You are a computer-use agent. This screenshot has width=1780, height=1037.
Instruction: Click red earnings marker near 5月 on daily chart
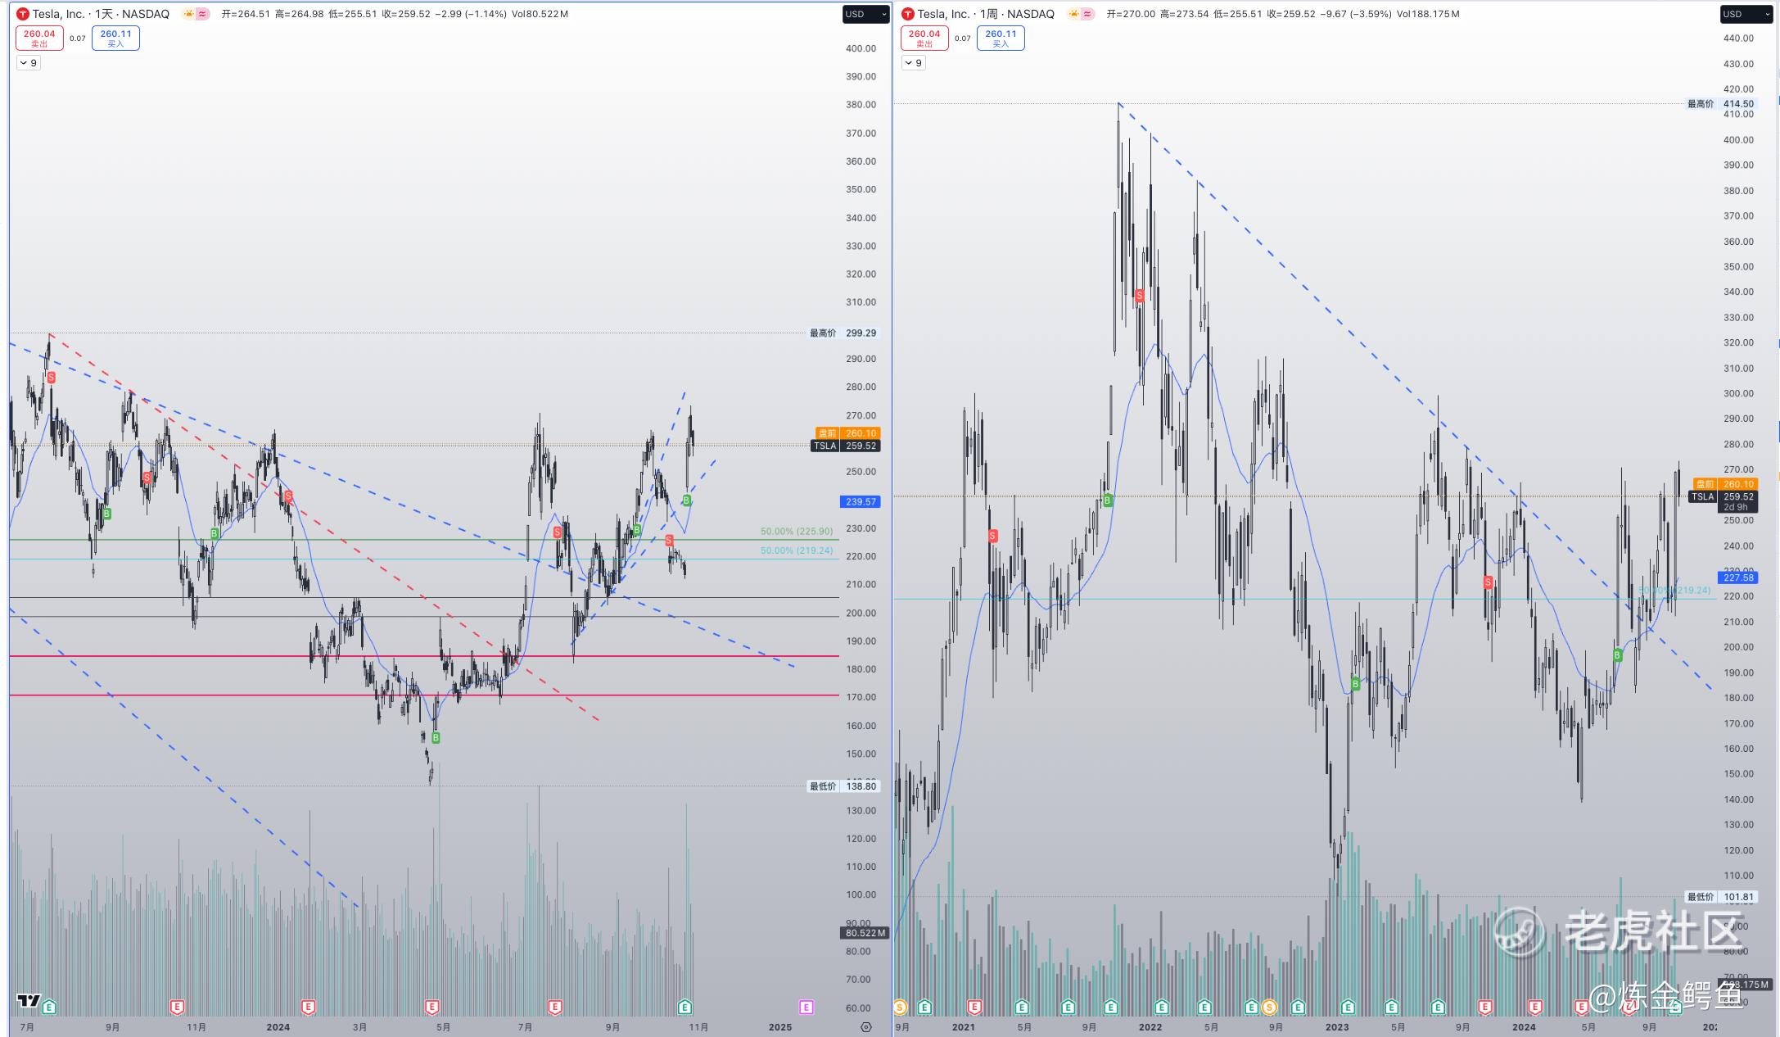click(432, 1007)
